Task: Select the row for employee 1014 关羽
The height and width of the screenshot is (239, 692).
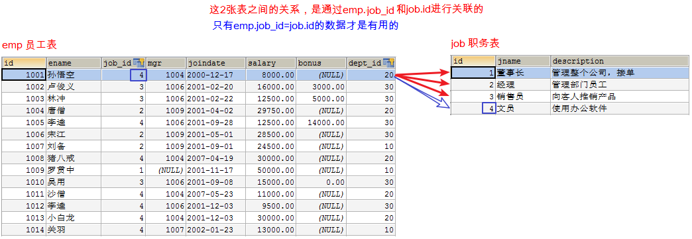Action: [x=198, y=230]
